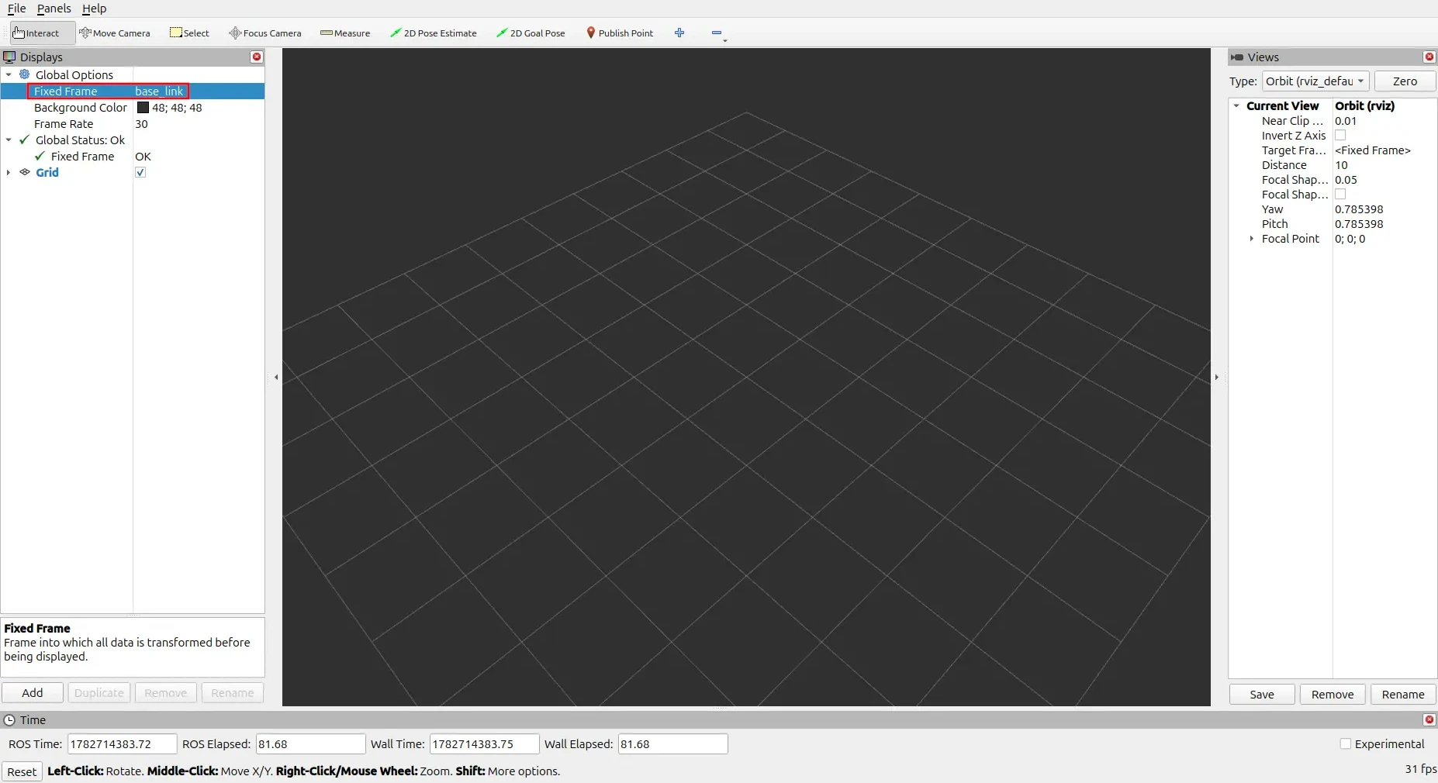Activate the Select tool
The width and height of the screenshot is (1438, 783).
click(x=189, y=33)
